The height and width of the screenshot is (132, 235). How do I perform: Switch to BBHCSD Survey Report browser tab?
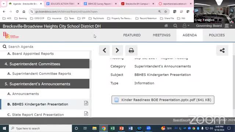click(100, 4)
